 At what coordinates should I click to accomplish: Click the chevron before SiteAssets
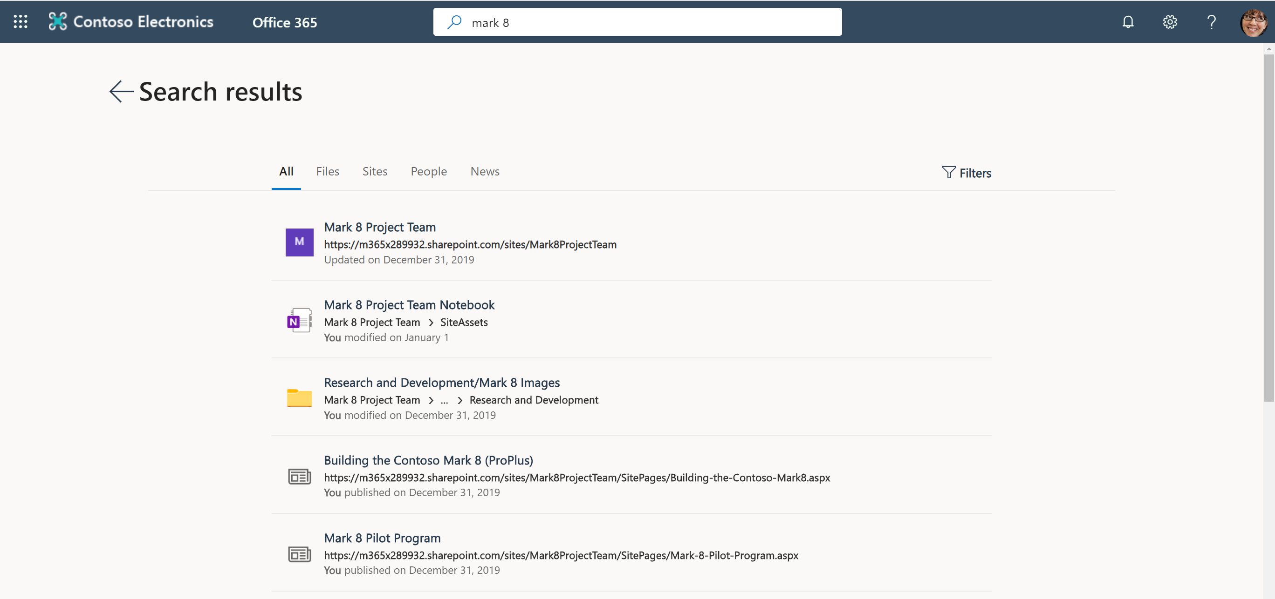pos(431,323)
